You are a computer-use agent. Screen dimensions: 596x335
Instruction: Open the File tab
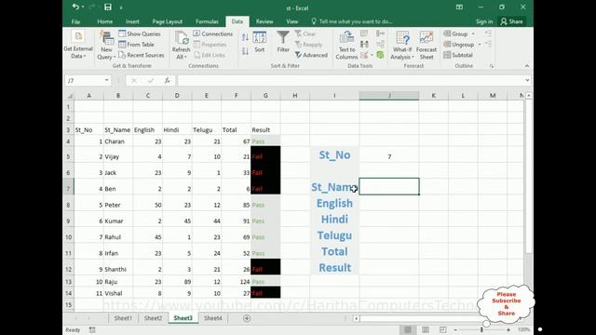[75, 21]
